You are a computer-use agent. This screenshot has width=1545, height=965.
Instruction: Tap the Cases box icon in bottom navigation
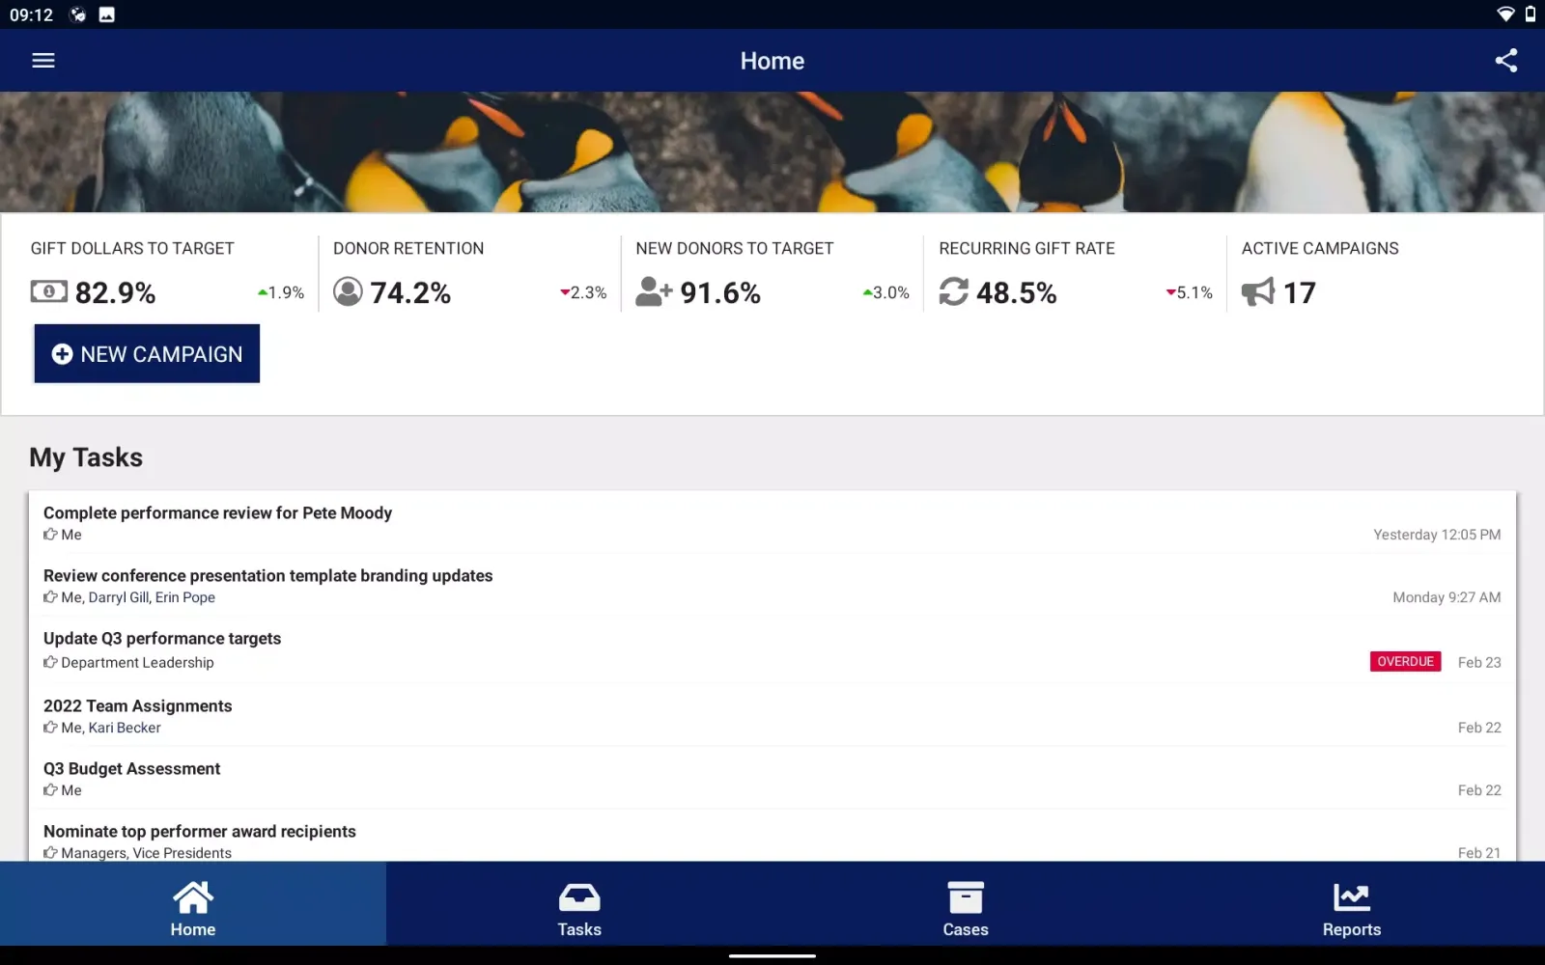965,898
